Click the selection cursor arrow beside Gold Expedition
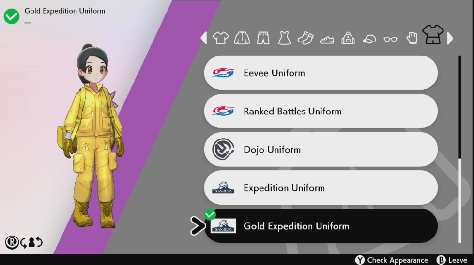Screen dimensions: 474x265 (198, 226)
